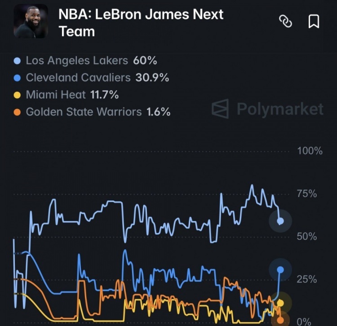
Task: Click the Los Angeles Lakers legend label
Action: pos(77,61)
